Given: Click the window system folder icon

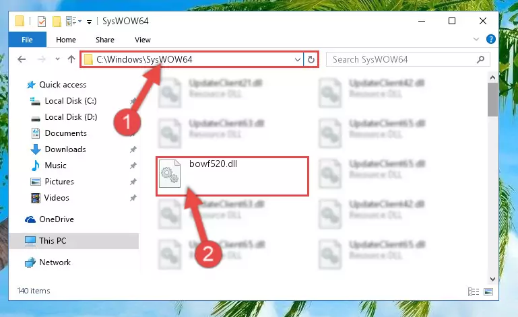Looking at the screenshot, I should click(x=20, y=21).
